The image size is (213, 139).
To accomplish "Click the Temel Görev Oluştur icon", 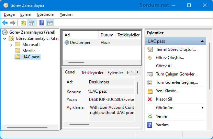I will point(150,49).
